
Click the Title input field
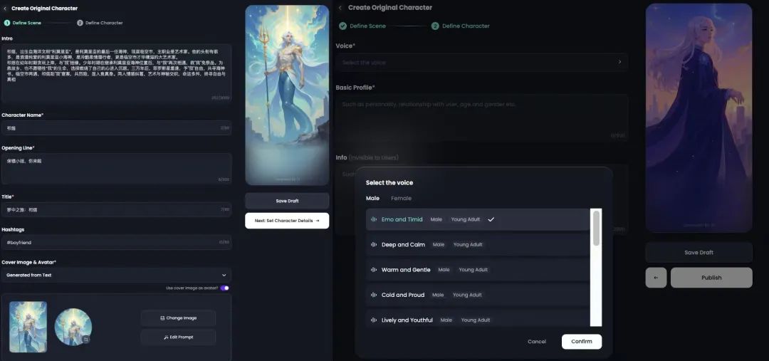116,209
